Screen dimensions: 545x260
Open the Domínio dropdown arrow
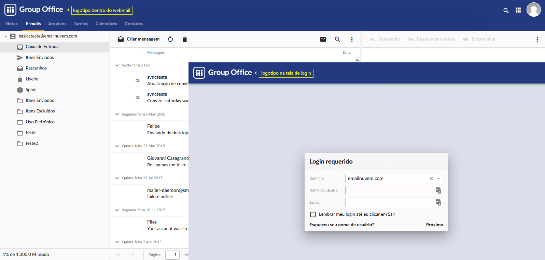pos(438,179)
